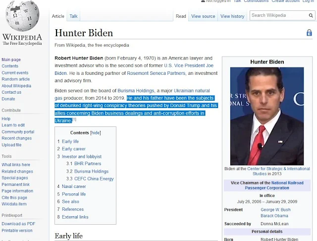Open the Talk tab
317x241 pixels.
(x=73, y=16)
